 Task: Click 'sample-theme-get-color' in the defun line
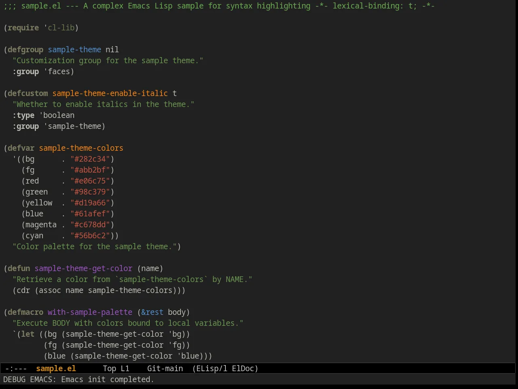click(83, 268)
